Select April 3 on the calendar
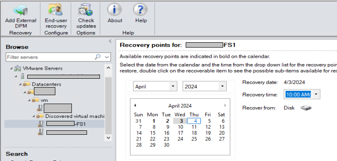This screenshot has width=337, height=161. coord(180,121)
